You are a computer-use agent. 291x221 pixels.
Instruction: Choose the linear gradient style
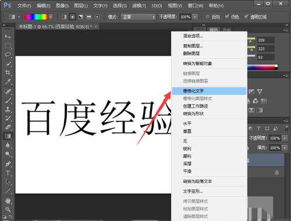click(64, 17)
